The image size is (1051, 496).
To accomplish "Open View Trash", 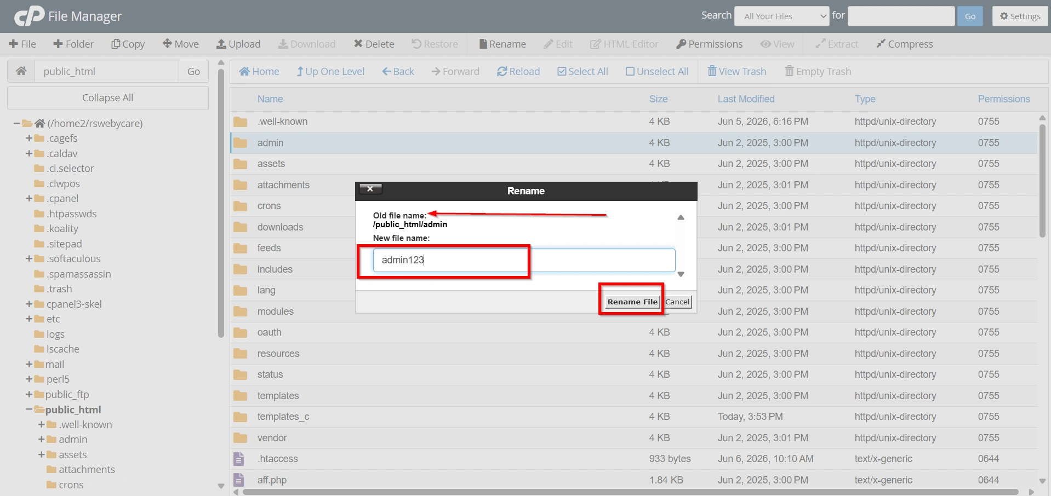I will (x=737, y=71).
